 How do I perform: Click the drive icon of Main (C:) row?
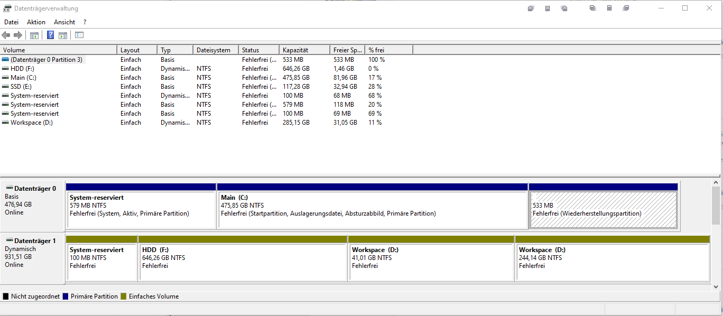pos(5,78)
